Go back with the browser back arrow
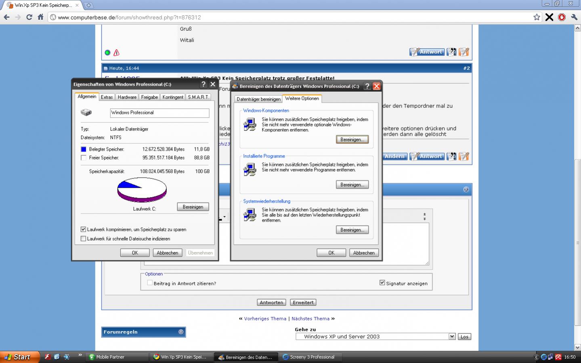 point(6,17)
